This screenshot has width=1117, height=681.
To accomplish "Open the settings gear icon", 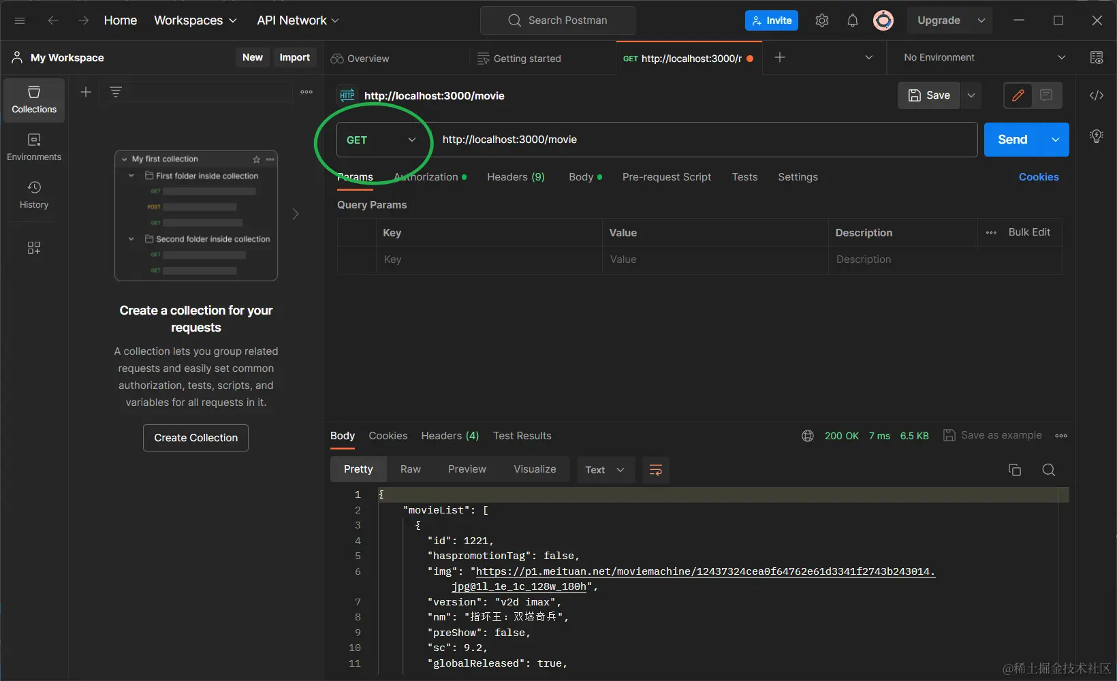I will pyautogui.click(x=822, y=20).
